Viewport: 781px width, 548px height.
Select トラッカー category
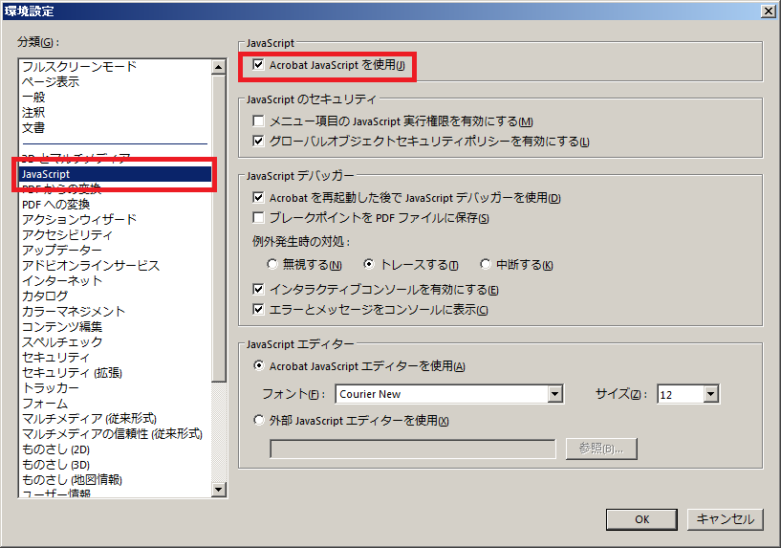tap(51, 388)
